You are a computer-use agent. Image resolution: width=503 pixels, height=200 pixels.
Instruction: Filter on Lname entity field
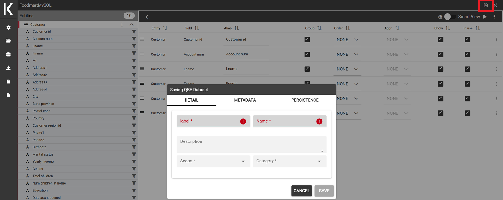pyautogui.click(x=134, y=46)
